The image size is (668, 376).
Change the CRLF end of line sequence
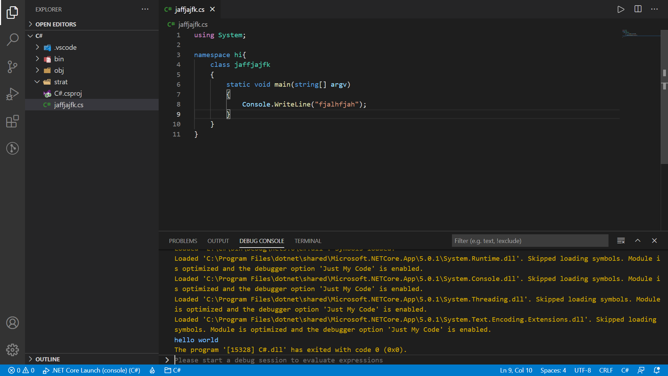click(x=606, y=370)
